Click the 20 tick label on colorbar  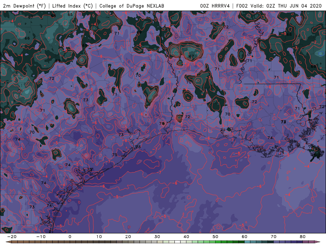(128, 237)
